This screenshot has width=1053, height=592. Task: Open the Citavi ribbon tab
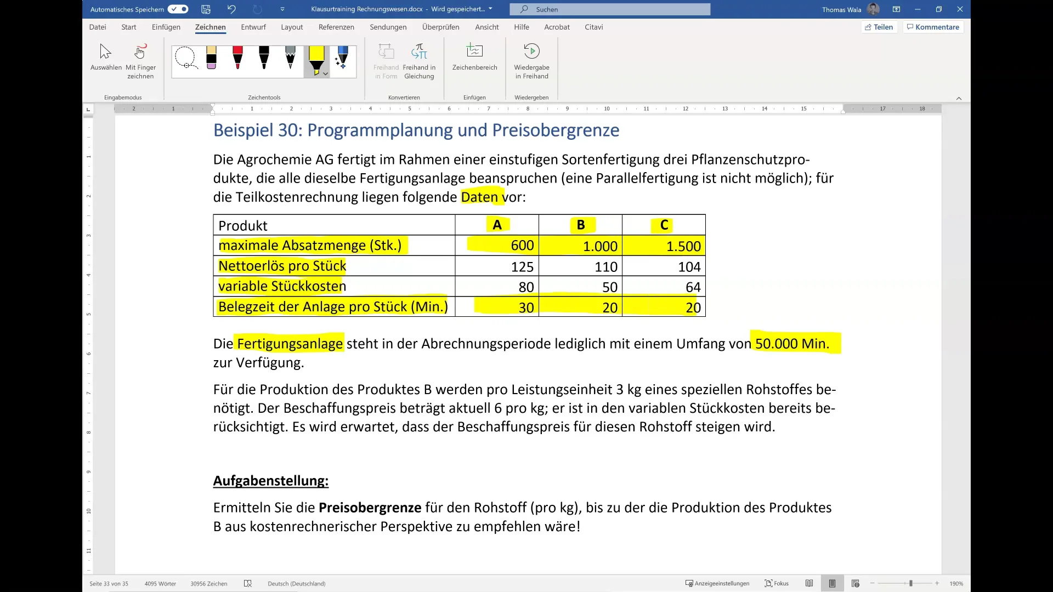pyautogui.click(x=594, y=26)
